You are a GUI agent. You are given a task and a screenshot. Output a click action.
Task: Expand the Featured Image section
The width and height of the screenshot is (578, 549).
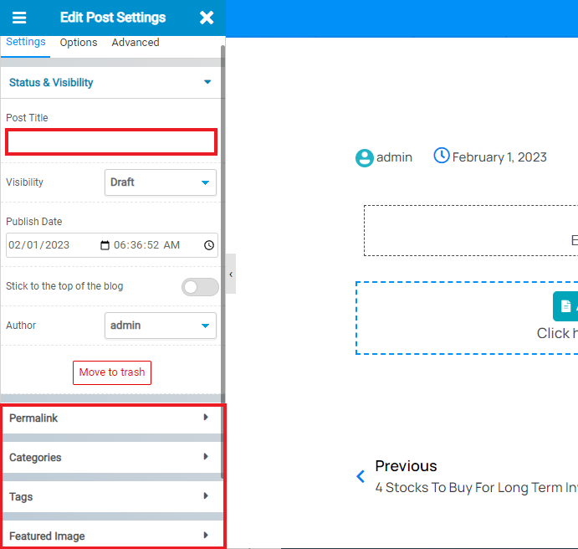point(111,536)
